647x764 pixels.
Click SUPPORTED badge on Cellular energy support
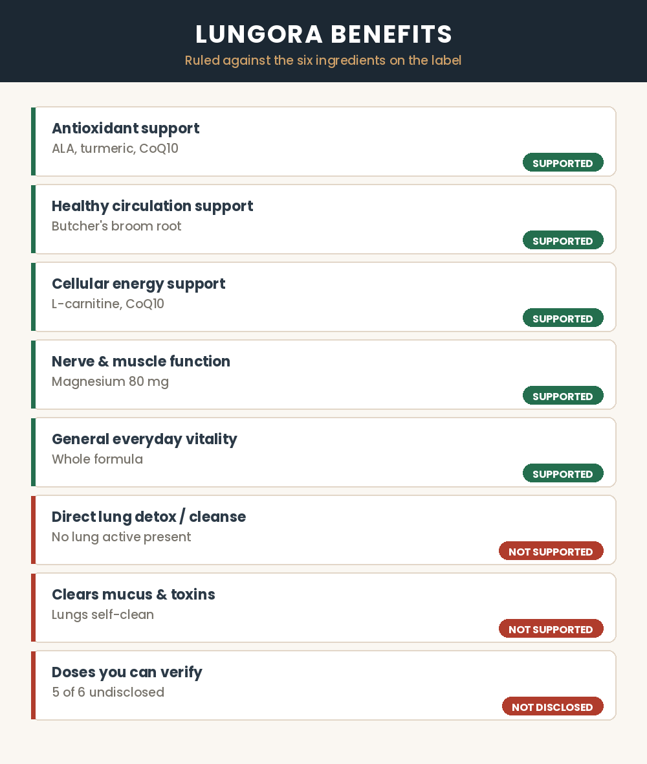click(563, 318)
